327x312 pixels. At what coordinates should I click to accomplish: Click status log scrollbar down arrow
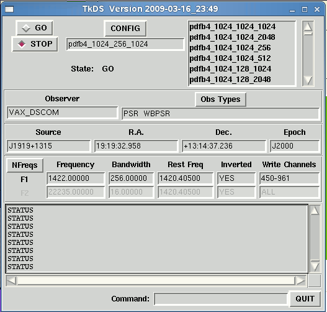pyautogui.click(x=315, y=267)
